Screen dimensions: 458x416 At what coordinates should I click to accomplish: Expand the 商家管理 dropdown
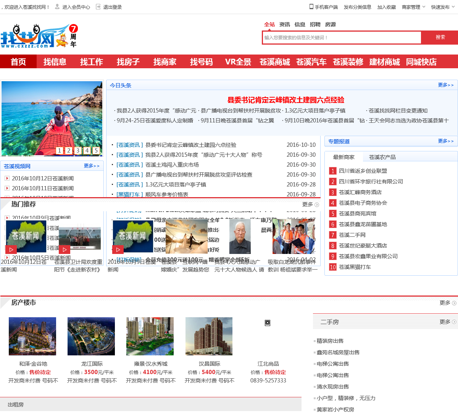413,7
